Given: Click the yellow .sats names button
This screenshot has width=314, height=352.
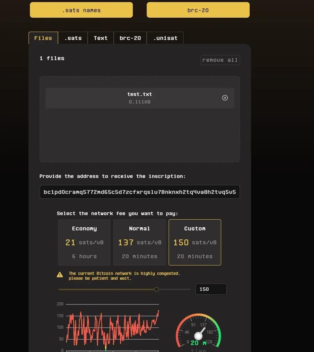Looking at the screenshot, I should click(81, 10).
